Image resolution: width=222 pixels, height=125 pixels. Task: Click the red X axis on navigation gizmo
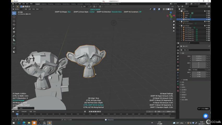(174, 15)
